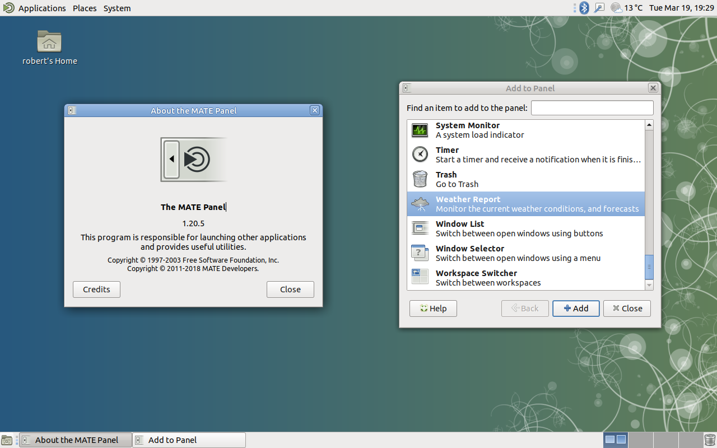Click the Free Software Foundation copyright line

point(193,260)
